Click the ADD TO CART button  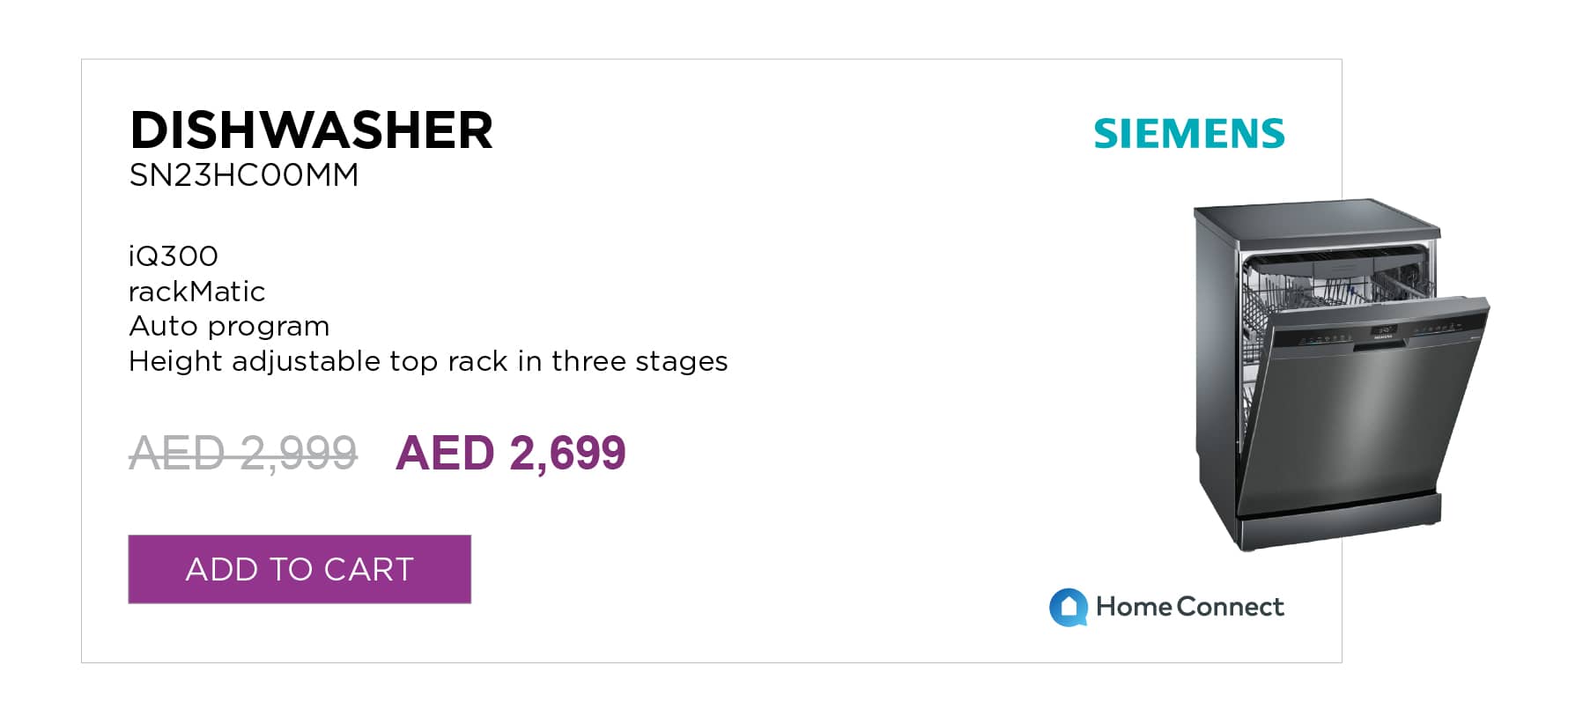coord(300,569)
